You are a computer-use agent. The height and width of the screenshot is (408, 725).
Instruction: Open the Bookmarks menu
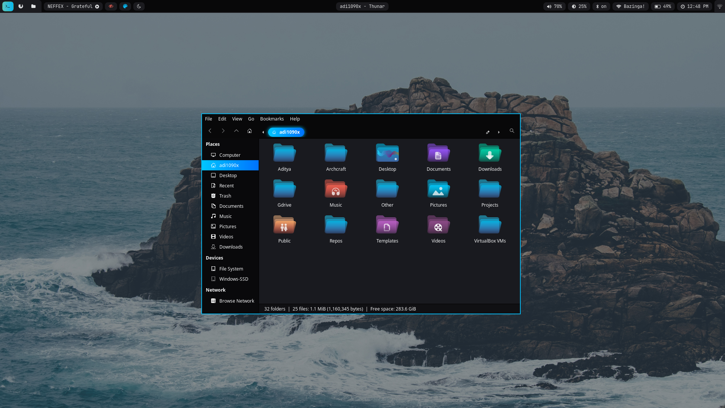pyautogui.click(x=272, y=119)
